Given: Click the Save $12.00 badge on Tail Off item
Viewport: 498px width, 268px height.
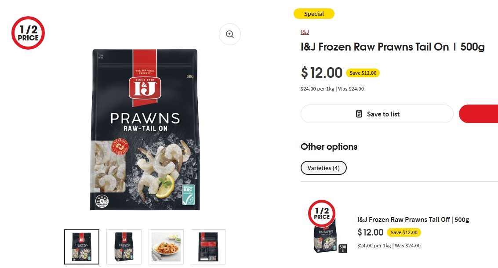Looking at the screenshot, I should [x=403, y=232].
